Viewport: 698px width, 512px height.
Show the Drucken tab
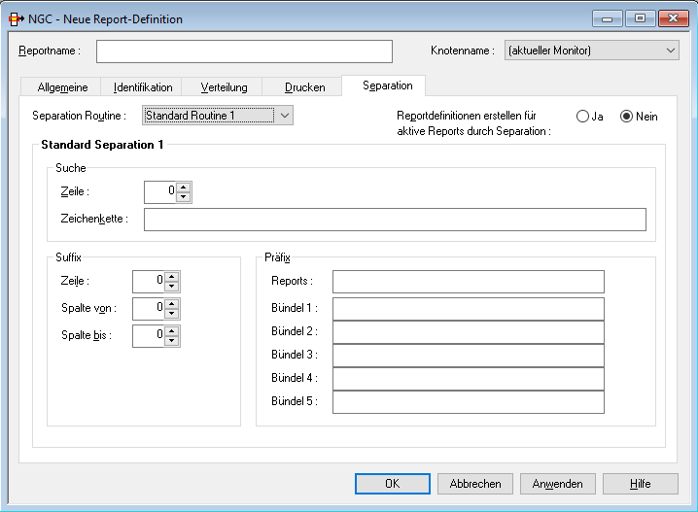304,87
